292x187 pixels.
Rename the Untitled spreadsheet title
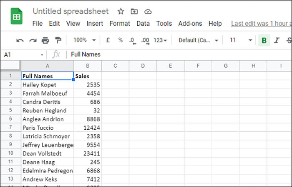[70, 11]
